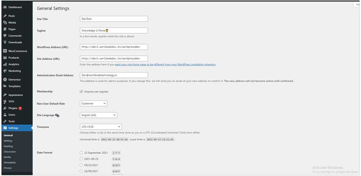Open the Appearance menu label

pyautogui.click(x=16, y=95)
